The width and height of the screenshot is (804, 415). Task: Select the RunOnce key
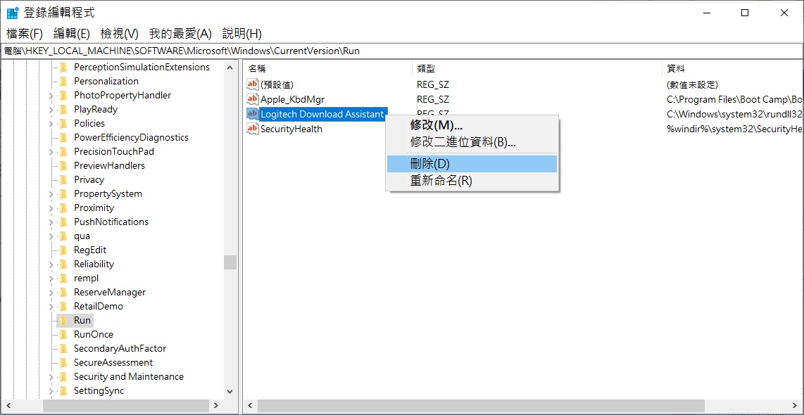click(x=94, y=335)
